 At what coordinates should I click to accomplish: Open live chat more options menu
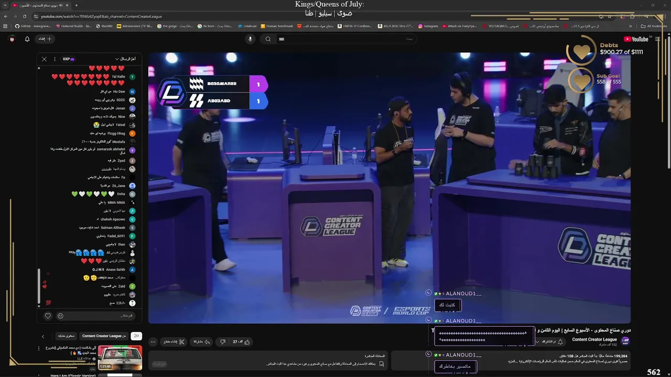[55, 59]
